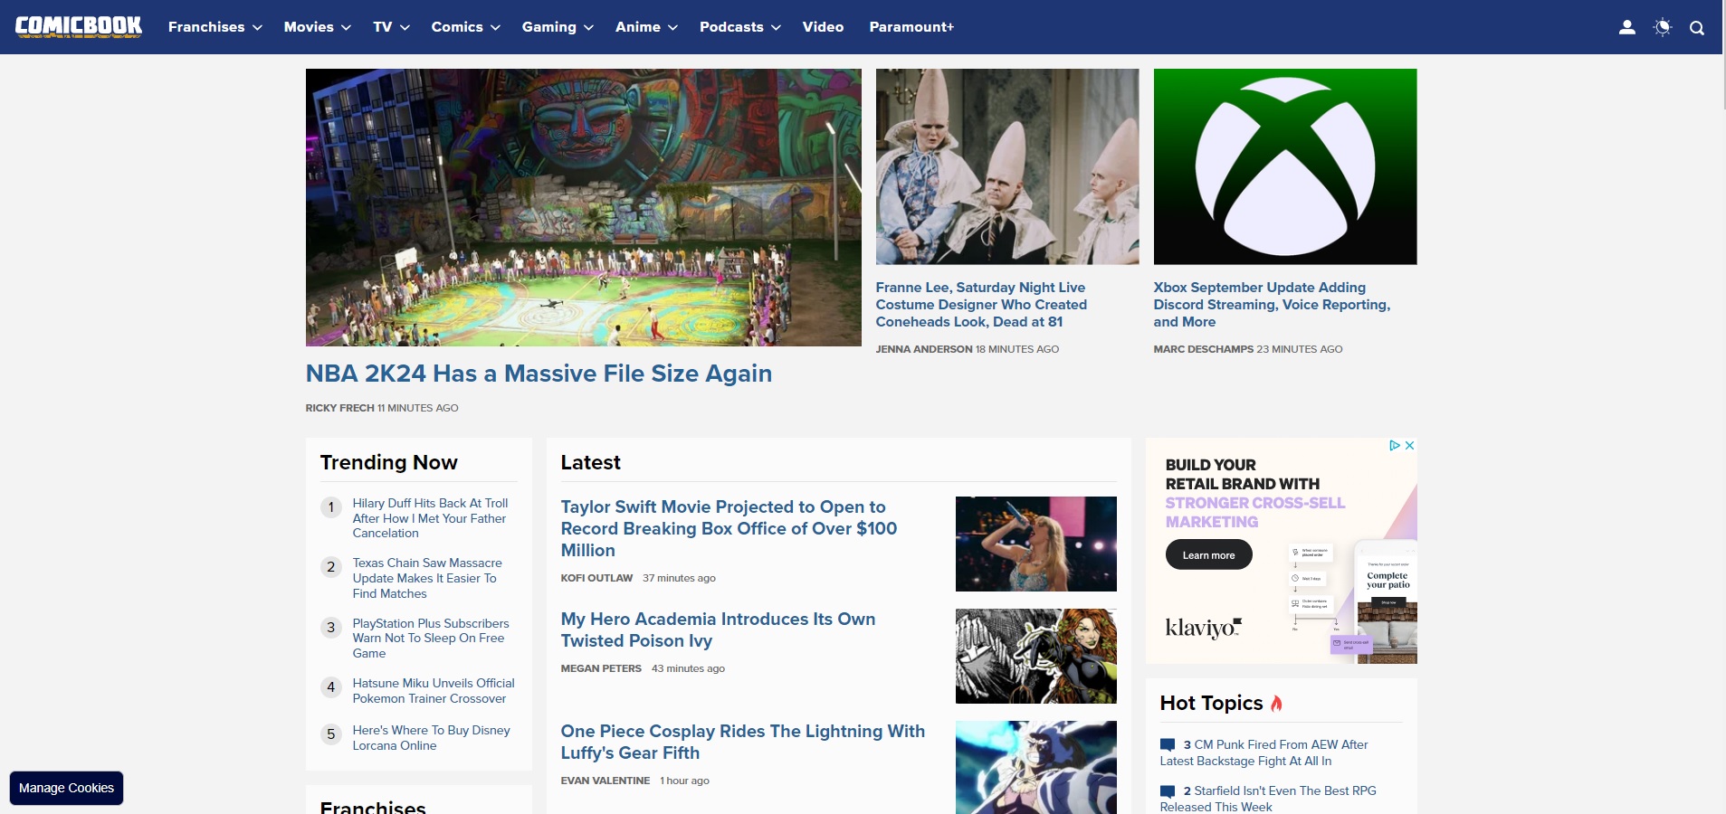1726x814 pixels.
Task: Go to the ComicBook logo home
Action: tap(79, 26)
